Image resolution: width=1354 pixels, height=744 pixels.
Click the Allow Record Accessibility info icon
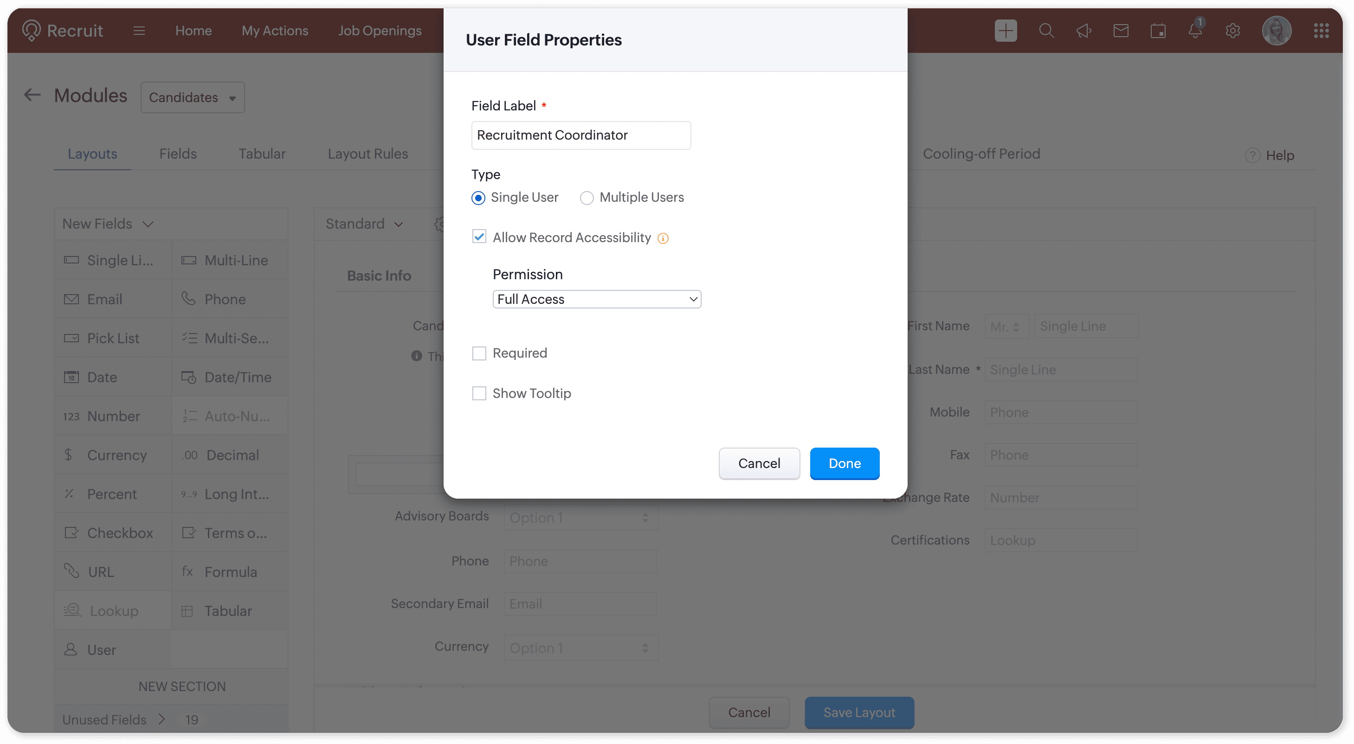point(663,238)
